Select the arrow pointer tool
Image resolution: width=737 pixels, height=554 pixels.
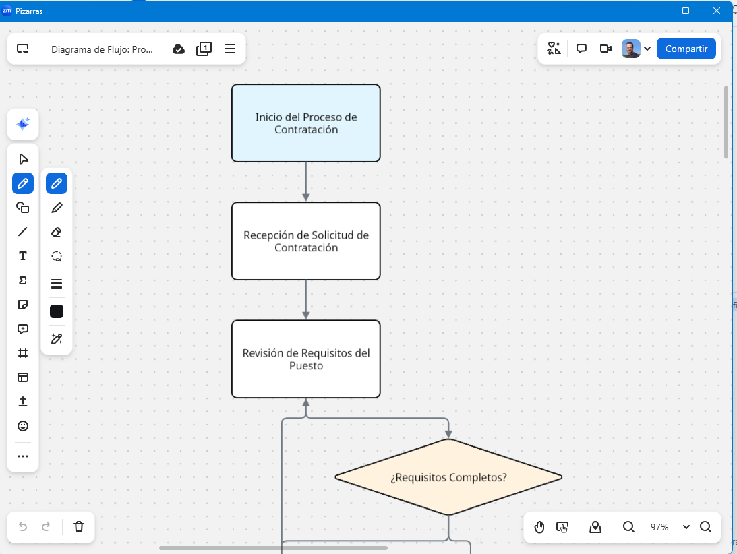pyautogui.click(x=23, y=159)
